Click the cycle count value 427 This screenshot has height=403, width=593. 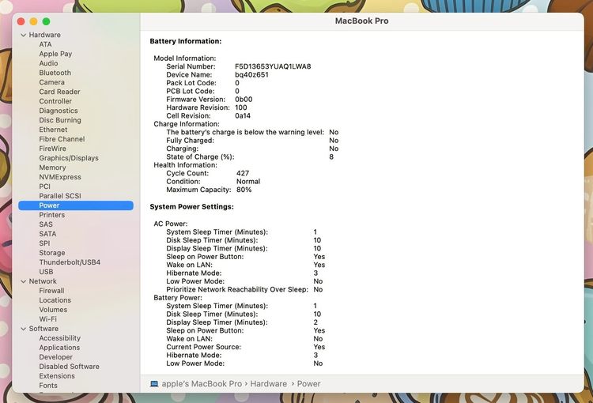pyautogui.click(x=243, y=173)
